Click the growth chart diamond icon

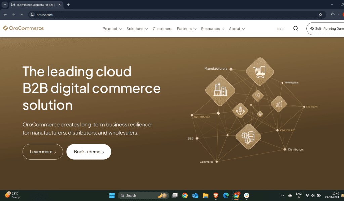coord(278,104)
